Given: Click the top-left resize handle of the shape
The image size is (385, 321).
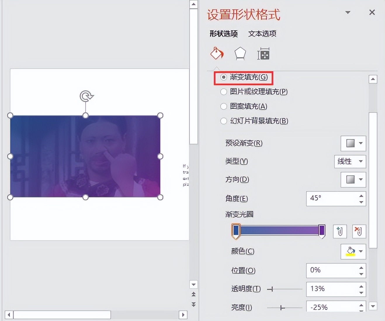Looking at the screenshot, I should tap(10, 115).
